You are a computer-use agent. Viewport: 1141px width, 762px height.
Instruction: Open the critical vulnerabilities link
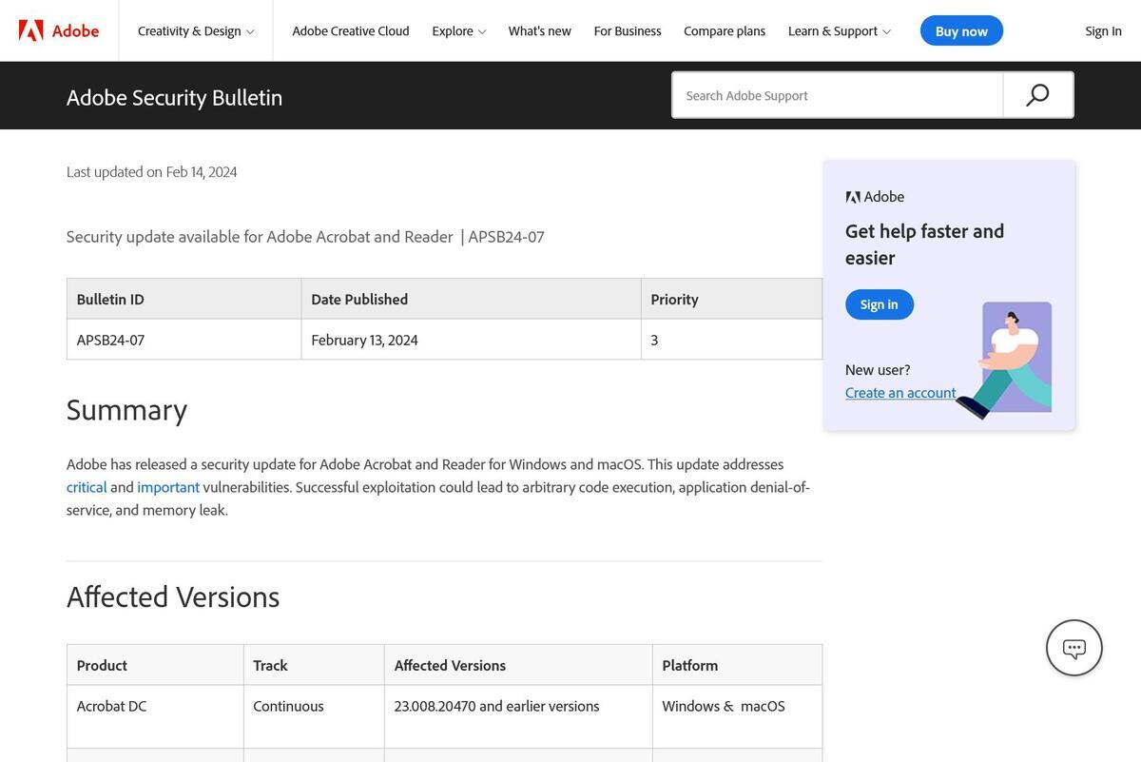(x=87, y=487)
